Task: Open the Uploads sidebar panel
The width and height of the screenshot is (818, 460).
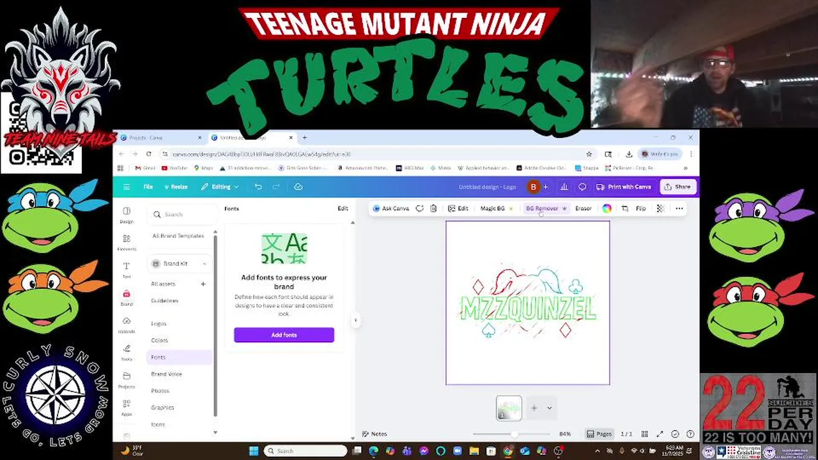Action: pos(127,325)
